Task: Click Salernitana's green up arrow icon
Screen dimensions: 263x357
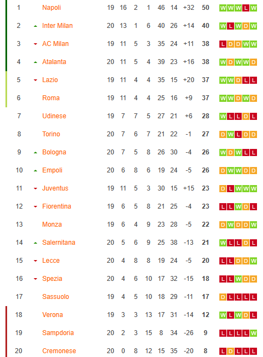Action: point(35,243)
